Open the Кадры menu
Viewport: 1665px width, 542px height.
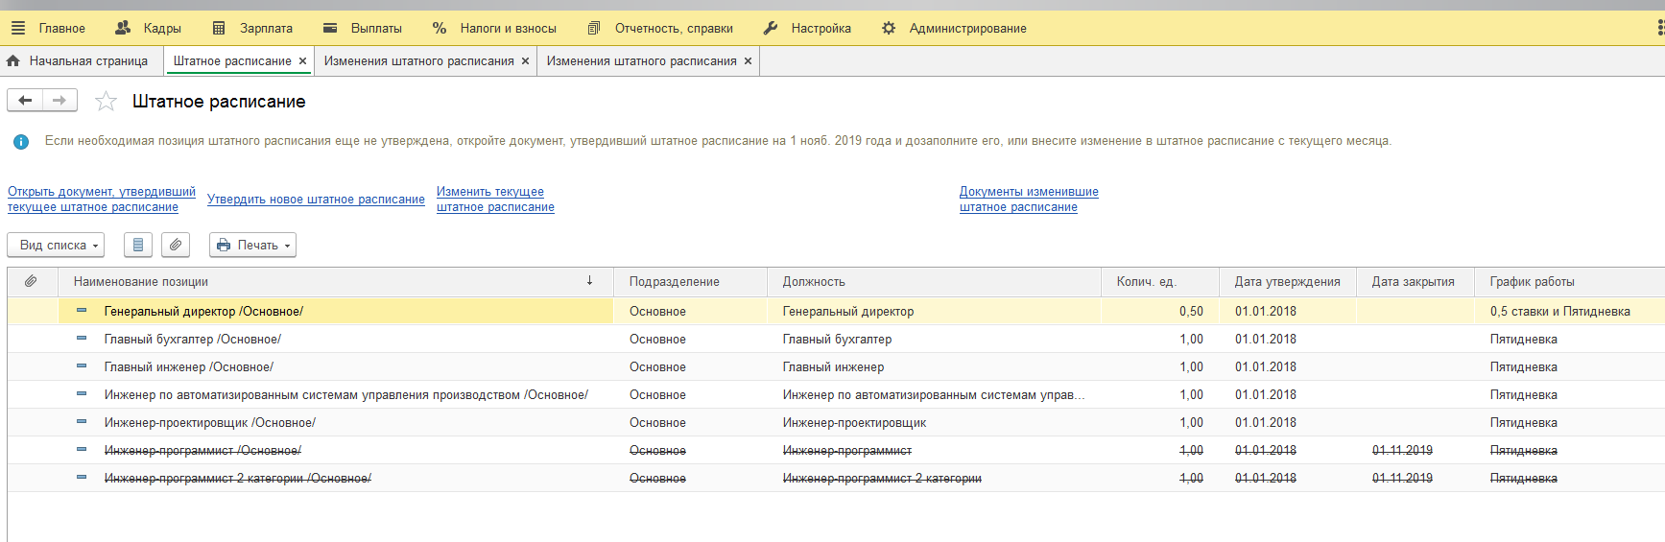click(149, 29)
